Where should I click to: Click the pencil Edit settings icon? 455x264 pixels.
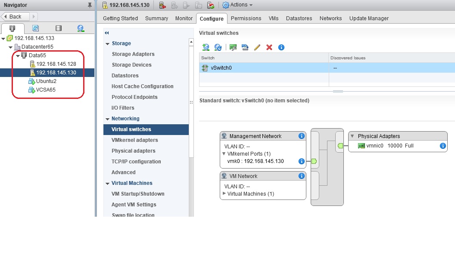[257, 47]
